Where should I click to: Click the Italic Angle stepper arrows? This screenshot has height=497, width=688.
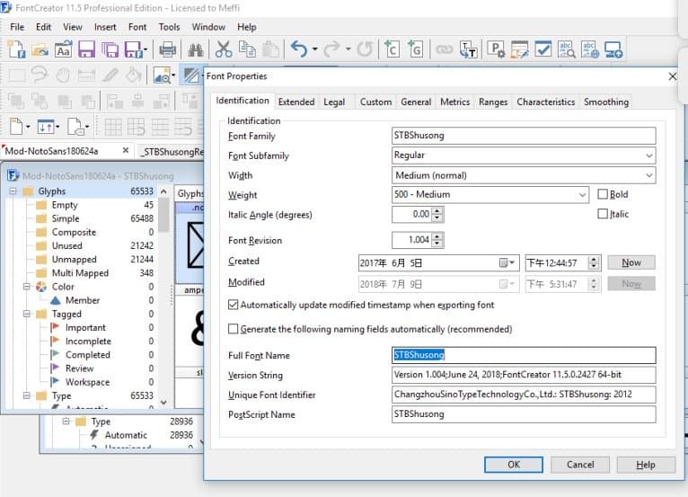pos(437,214)
